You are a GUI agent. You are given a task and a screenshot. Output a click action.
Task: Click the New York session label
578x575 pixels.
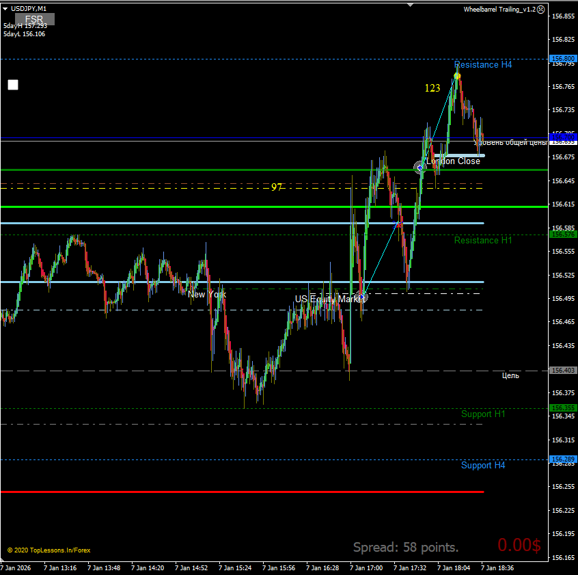point(207,294)
